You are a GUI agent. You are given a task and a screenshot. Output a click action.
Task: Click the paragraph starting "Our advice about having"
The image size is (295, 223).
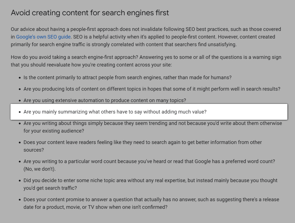tap(146, 37)
